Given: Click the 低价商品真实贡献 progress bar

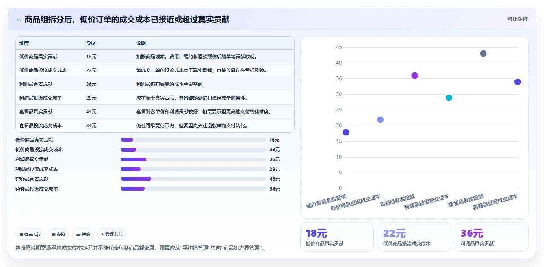Looking at the screenshot, I should [193, 140].
